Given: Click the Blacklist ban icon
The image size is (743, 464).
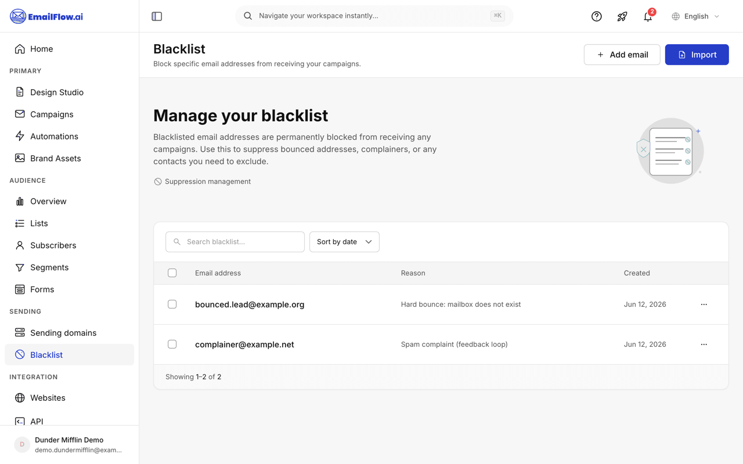Looking at the screenshot, I should click(20, 355).
